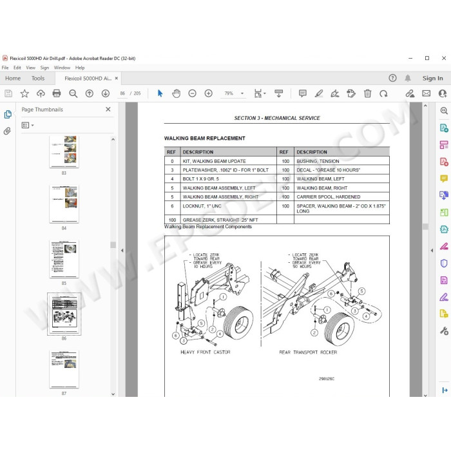Click the Sign In button
This screenshot has width=451, height=451.
(432, 78)
